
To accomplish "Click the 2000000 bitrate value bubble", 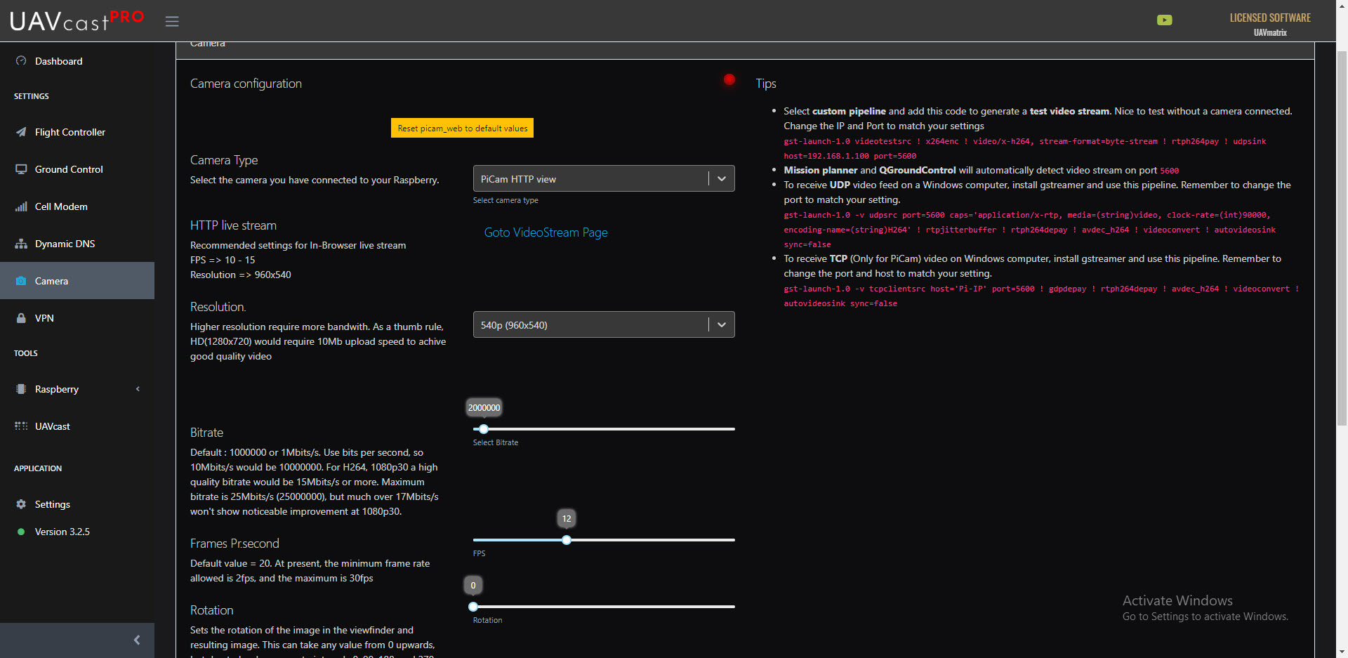I will click(x=484, y=407).
